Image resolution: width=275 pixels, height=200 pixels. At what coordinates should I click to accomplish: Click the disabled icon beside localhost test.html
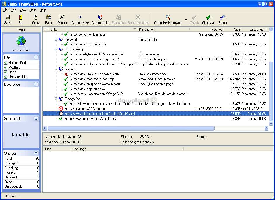pos(61,109)
